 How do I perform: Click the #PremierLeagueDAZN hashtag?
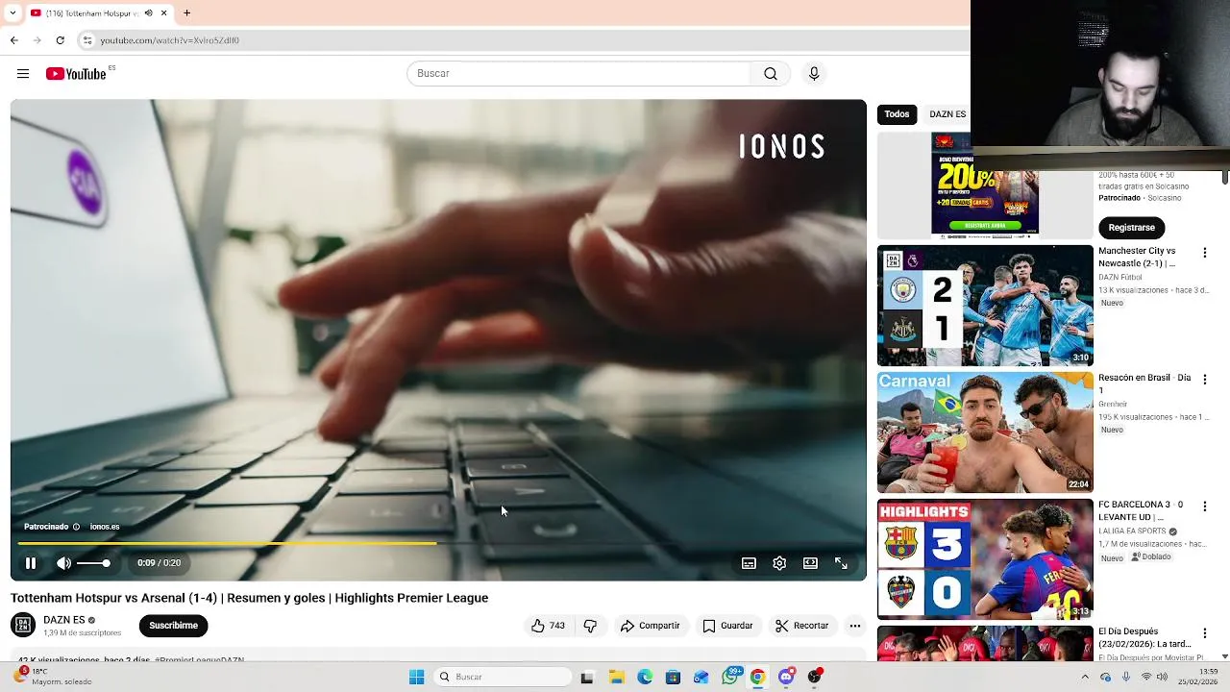pyautogui.click(x=200, y=660)
